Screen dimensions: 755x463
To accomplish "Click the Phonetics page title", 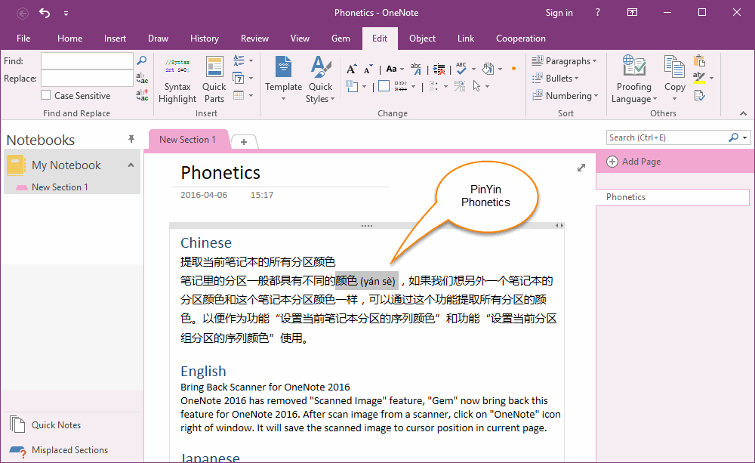I will click(x=220, y=172).
